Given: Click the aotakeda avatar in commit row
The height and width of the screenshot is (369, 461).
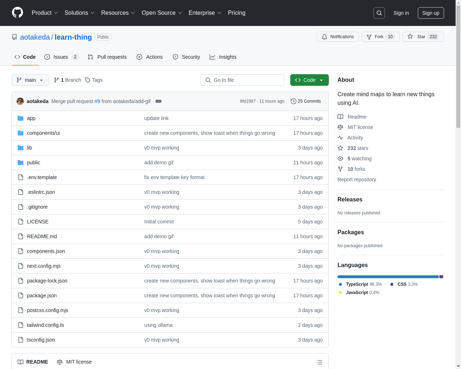Looking at the screenshot, I should click(20, 101).
